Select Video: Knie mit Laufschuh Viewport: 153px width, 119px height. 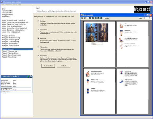11,32
